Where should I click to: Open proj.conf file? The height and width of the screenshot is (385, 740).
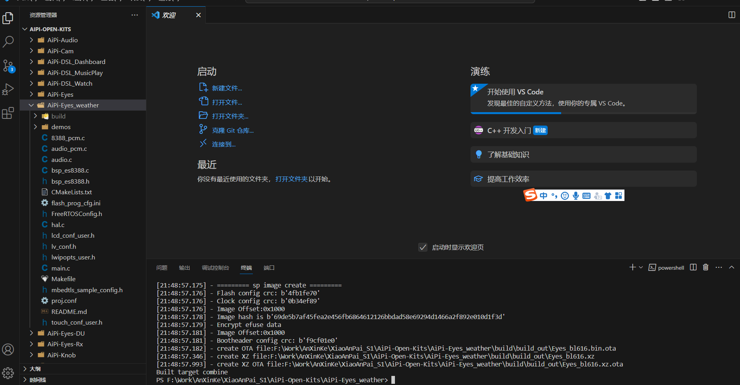point(83,300)
